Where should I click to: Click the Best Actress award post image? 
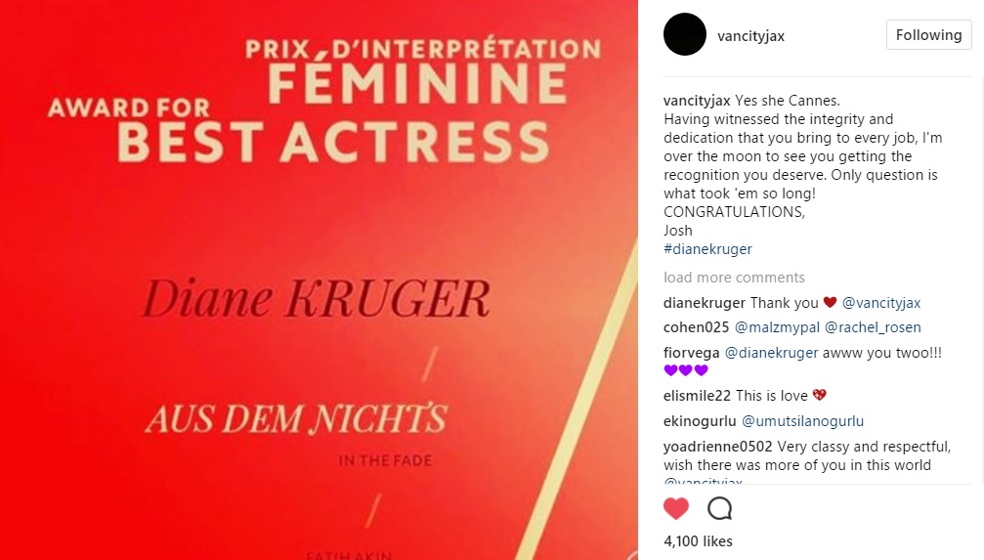pyautogui.click(x=319, y=280)
